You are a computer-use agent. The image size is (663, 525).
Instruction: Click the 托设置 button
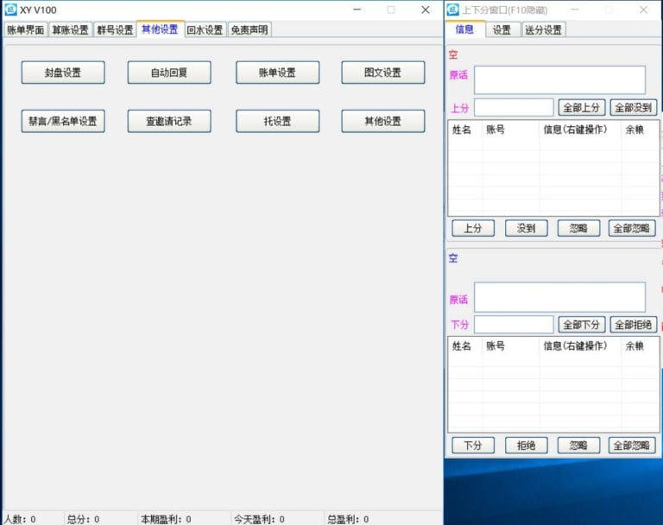pyautogui.click(x=277, y=121)
